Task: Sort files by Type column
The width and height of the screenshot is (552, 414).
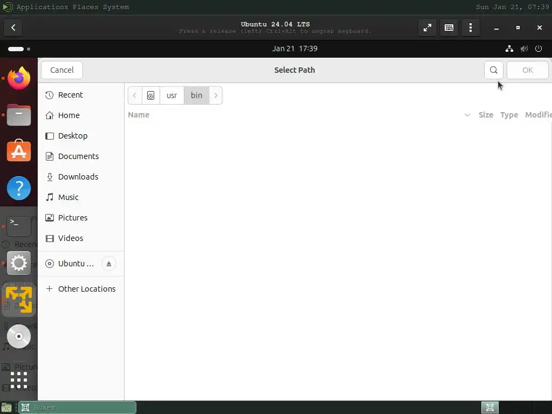Action: [x=509, y=115]
